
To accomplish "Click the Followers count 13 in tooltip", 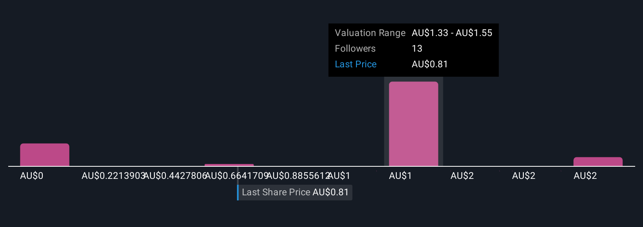I will 417,49.
